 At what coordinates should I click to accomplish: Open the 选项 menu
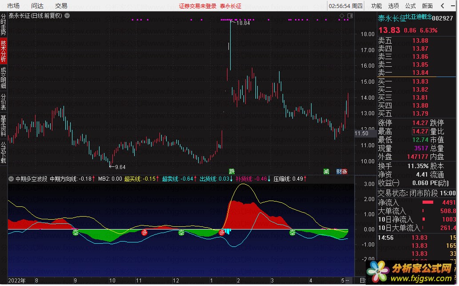(x=393, y=6)
